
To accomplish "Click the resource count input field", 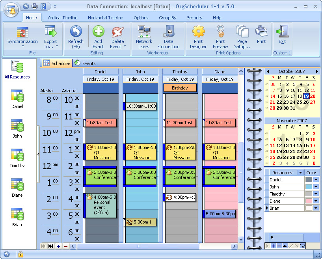I will coord(287,238).
